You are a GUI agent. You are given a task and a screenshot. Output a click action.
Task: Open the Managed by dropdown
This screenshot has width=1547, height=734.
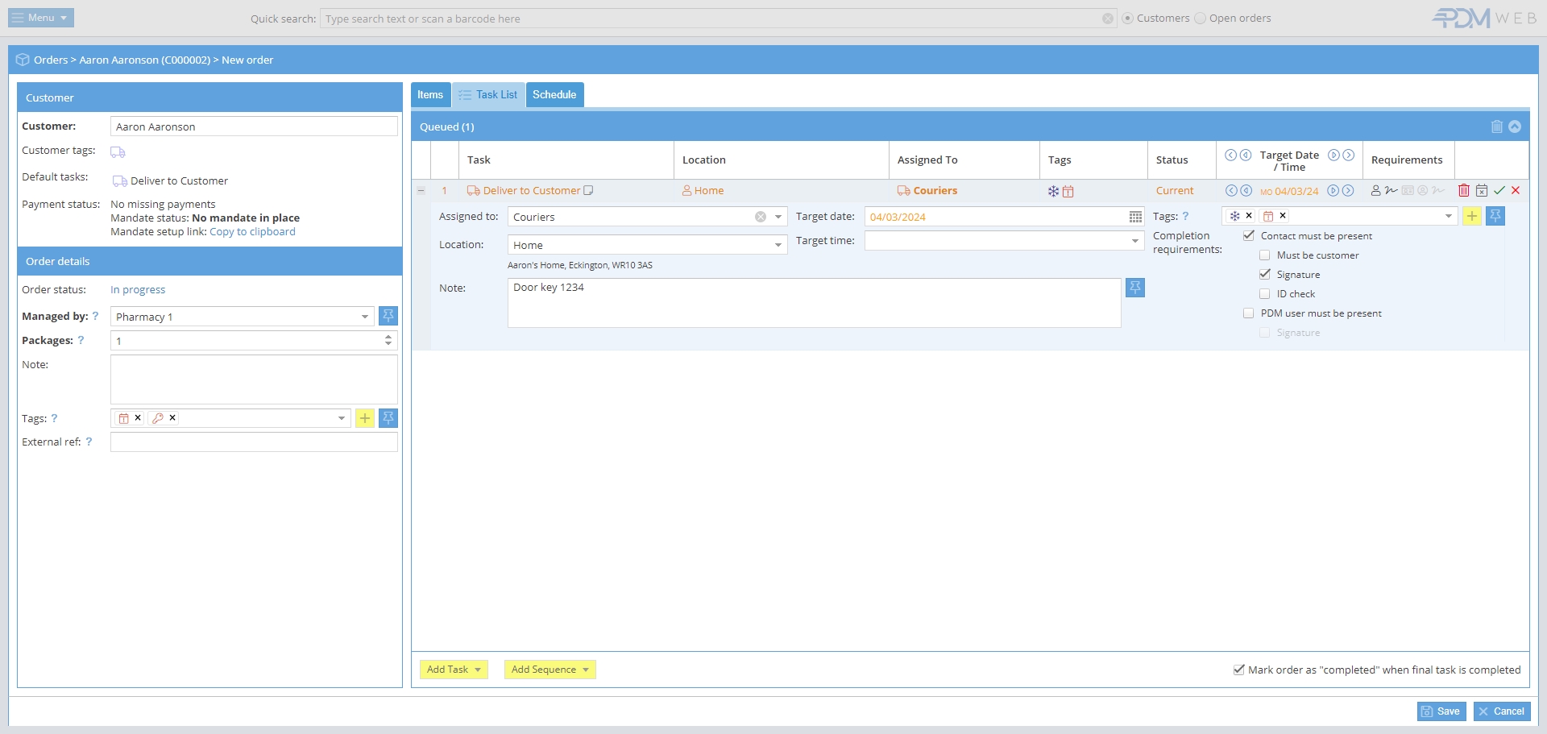point(365,317)
